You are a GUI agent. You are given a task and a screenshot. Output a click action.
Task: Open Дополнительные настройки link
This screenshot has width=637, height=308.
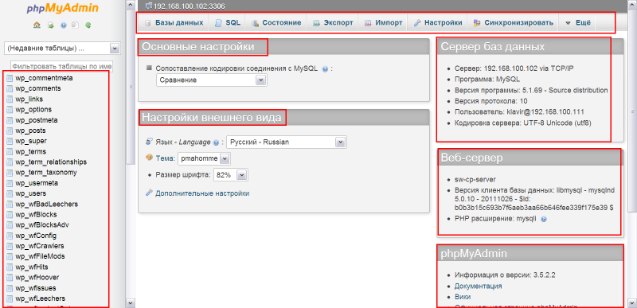click(x=202, y=193)
